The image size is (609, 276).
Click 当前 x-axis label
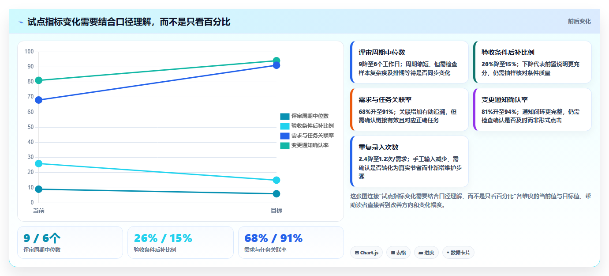tap(39, 211)
